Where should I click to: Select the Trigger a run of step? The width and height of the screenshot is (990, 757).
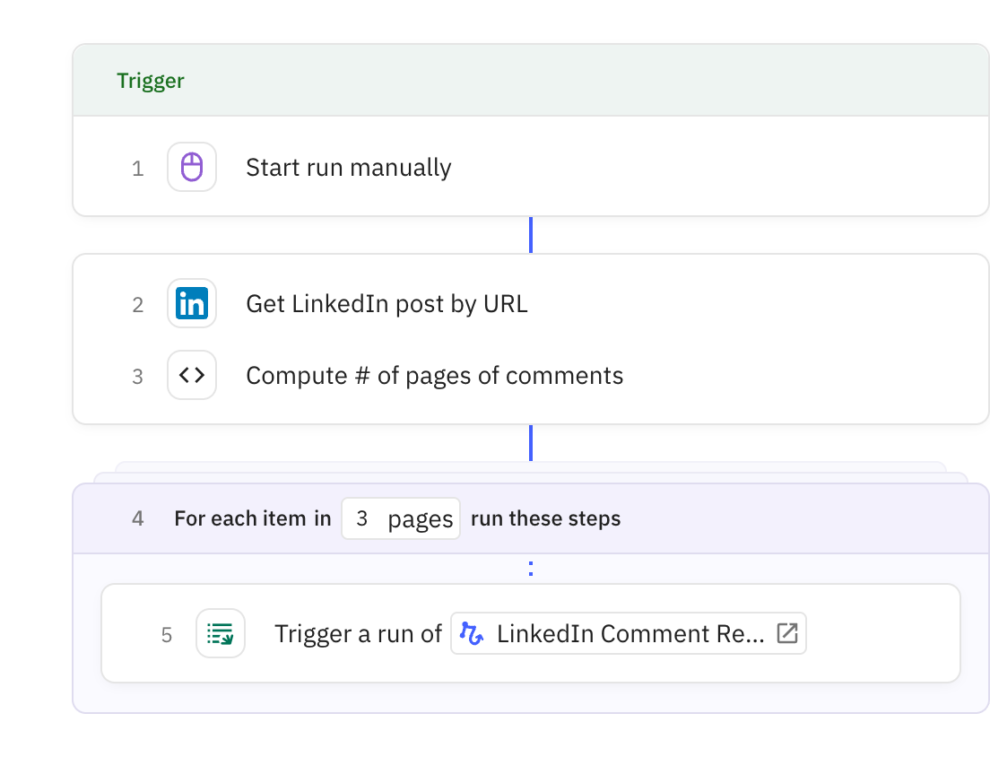point(357,633)
